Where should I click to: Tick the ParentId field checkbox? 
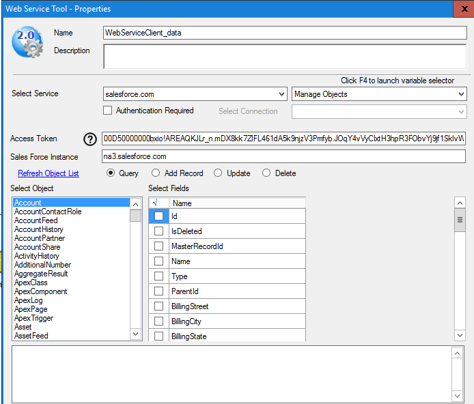tap(158, 291)
